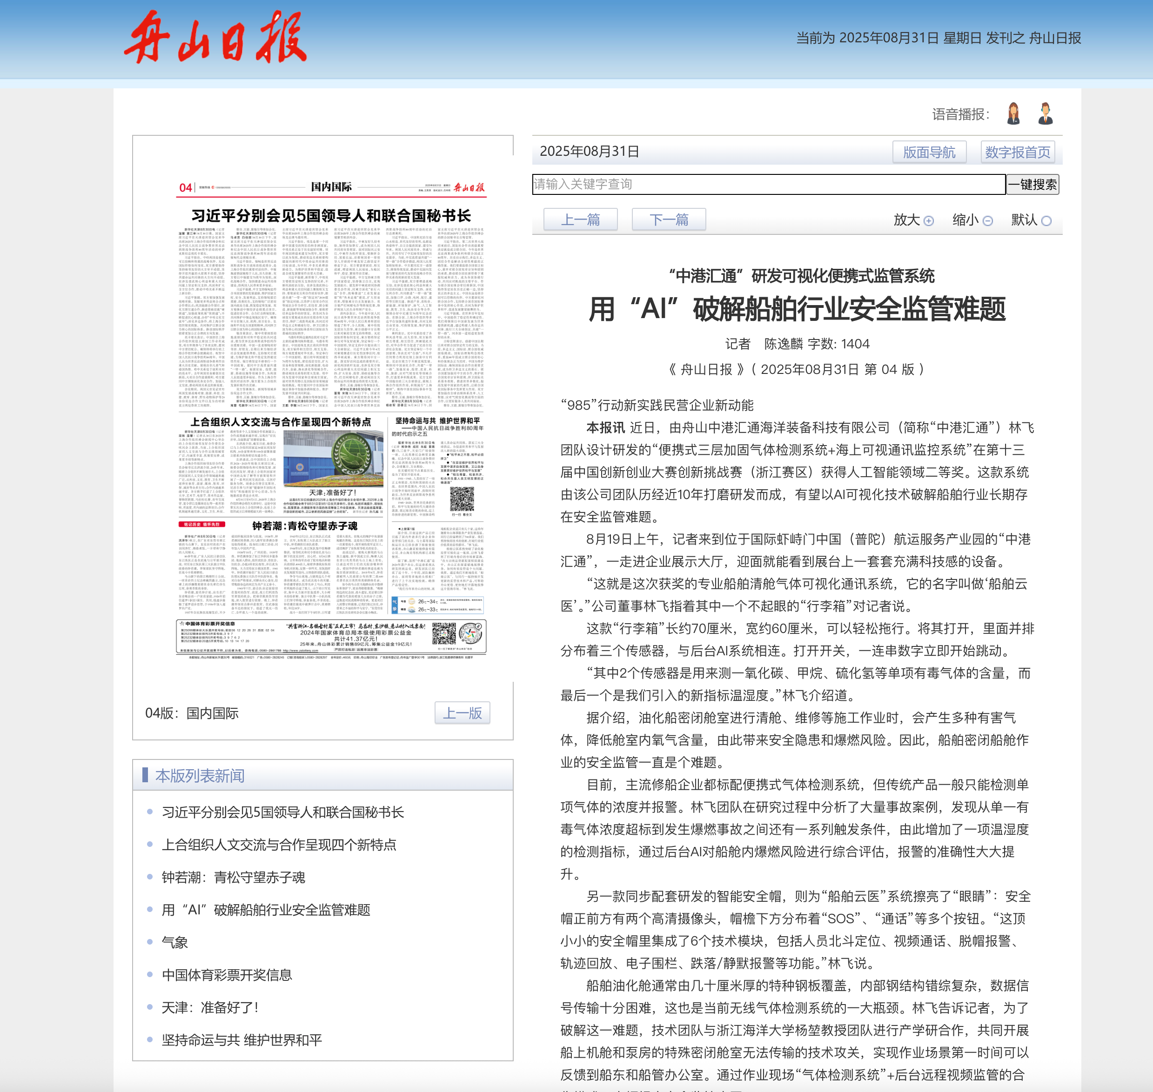Viewport: 1153px width, 1092px height.
Task: Click the male voice broadcast icon
Action: pyautogui.click(x=1045, y=113)
